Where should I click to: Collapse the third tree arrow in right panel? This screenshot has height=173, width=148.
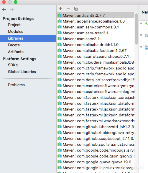point(141,47)
